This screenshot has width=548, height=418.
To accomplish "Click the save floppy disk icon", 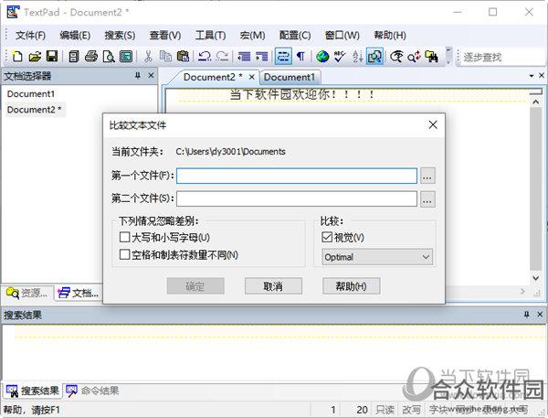I will coord(52,57).
